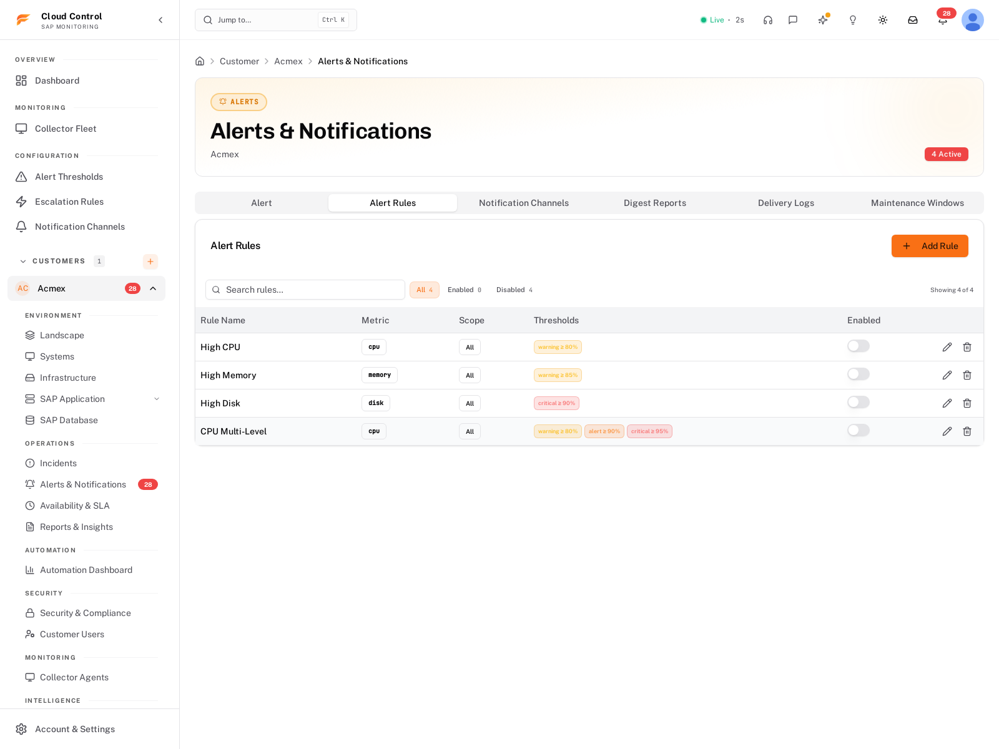Edit the High CPU rule
The height and width of the screenshot is (749, 999).
tap(947, 347)
